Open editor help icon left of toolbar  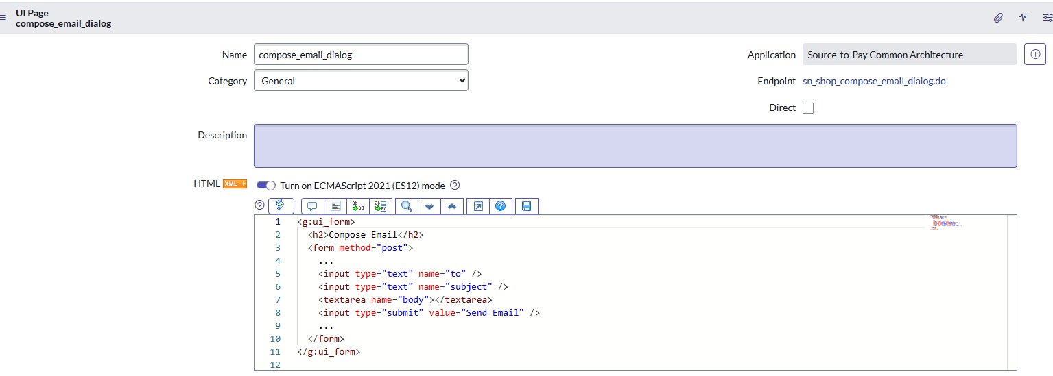pos(259,205)
